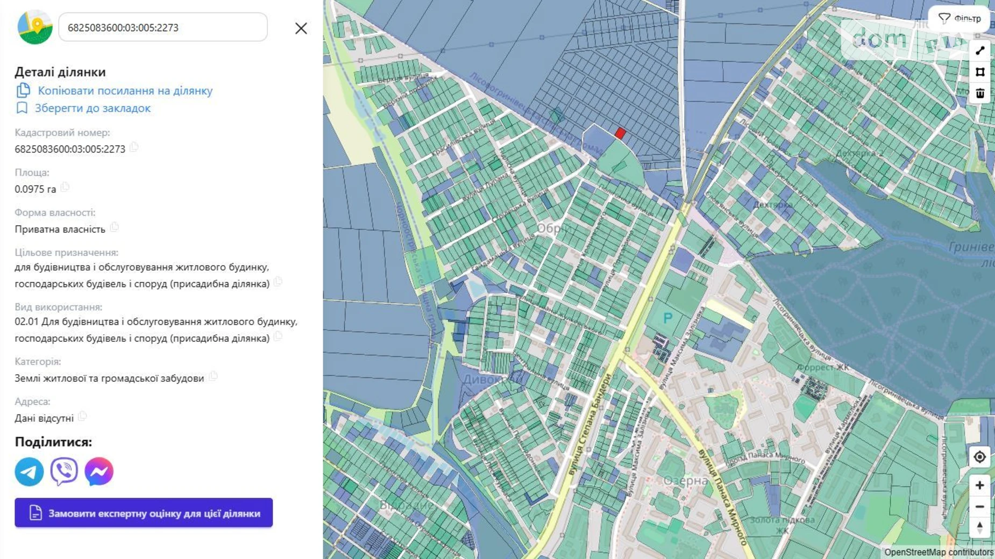
Task: Click 'Зберегти до закладок' bookmark link
Action: coord(93,108)
